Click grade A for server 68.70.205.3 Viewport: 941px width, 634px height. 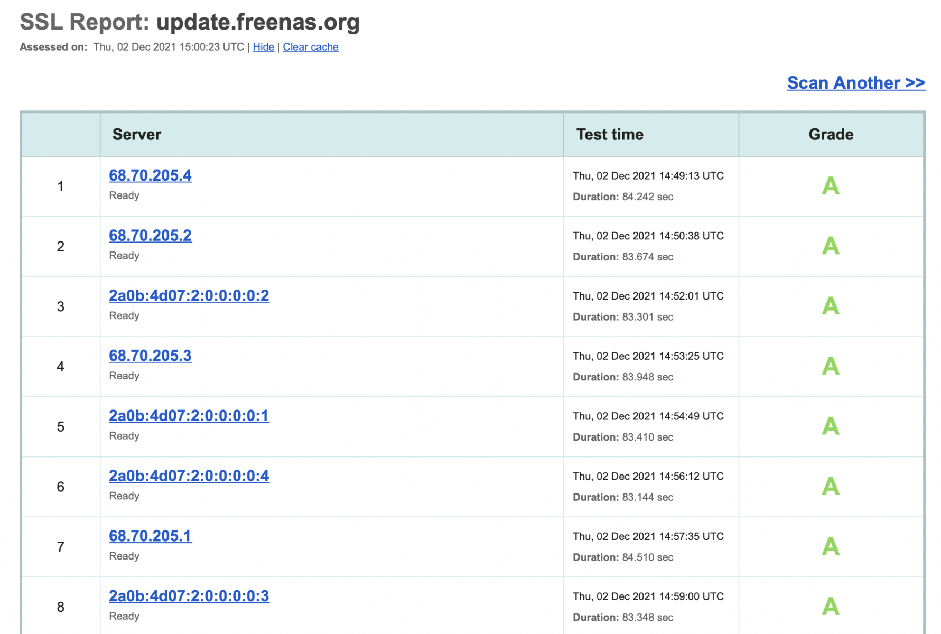pos(831,366)
